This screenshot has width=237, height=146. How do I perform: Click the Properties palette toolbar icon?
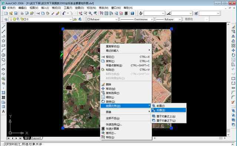[101, 13]
